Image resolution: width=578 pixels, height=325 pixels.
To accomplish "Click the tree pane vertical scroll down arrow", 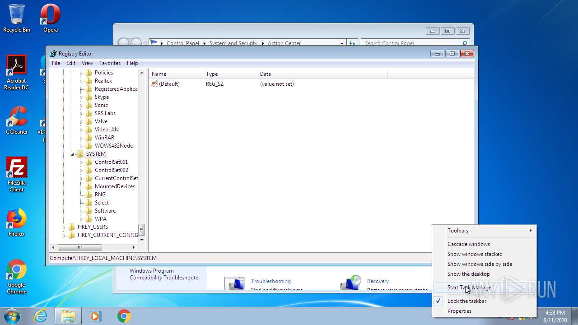I will coord(142,240).
